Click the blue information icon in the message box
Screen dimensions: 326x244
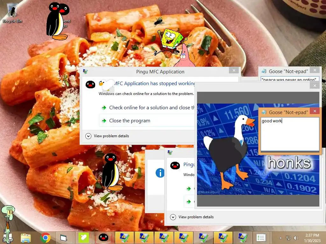click(x=160, y=173)
